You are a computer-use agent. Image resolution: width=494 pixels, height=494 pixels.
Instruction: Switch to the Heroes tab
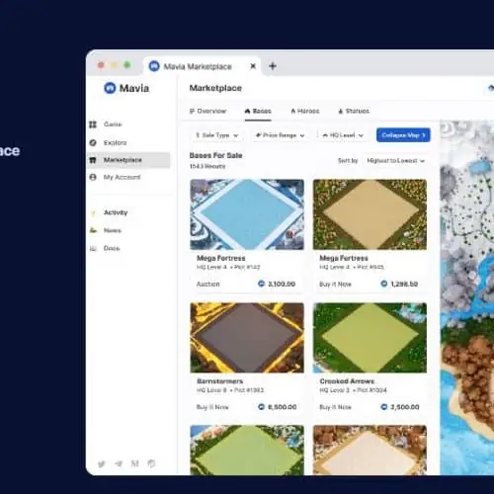click(x=305, y=111)
